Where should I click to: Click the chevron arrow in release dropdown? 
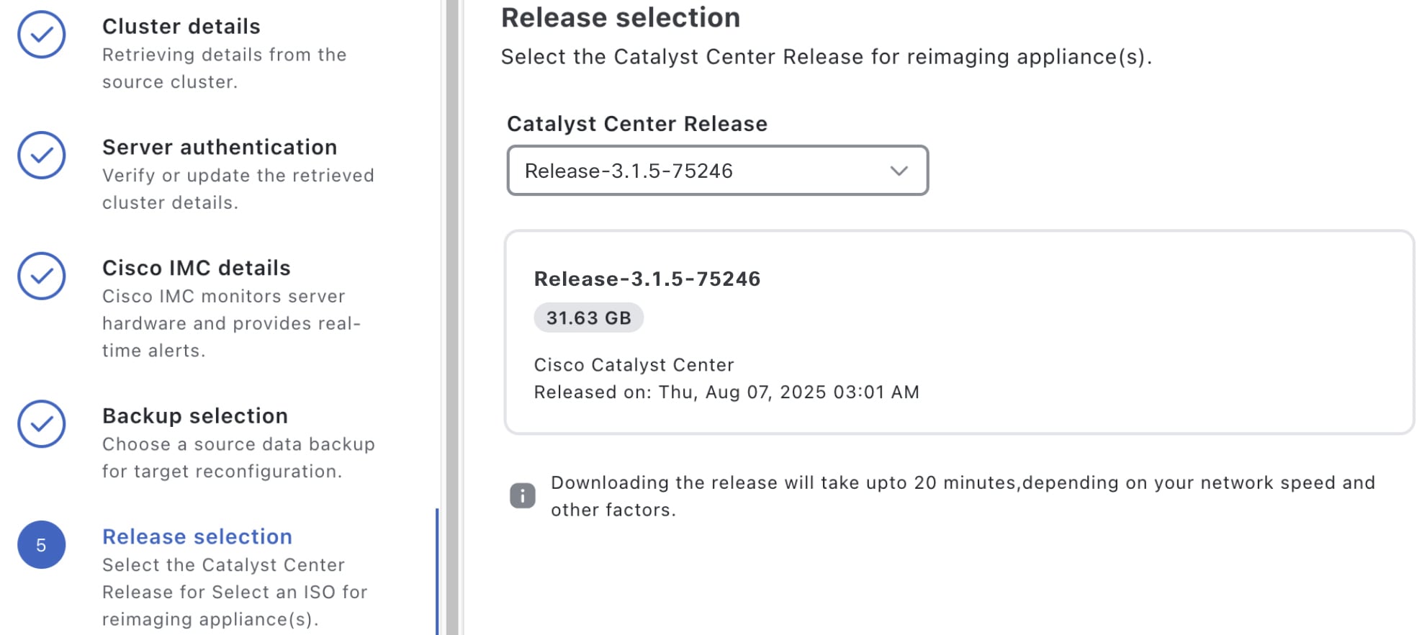899,171
